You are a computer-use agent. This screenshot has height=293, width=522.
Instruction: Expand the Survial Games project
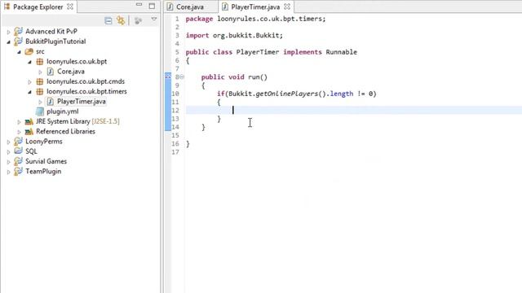coord(9,162)
